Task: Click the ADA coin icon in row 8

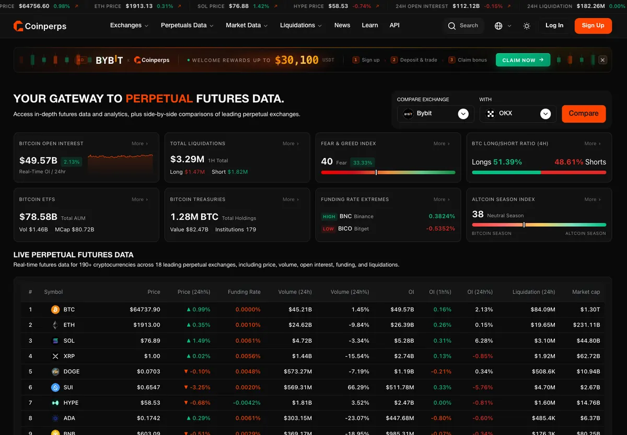Action: (x=55, y=418)
